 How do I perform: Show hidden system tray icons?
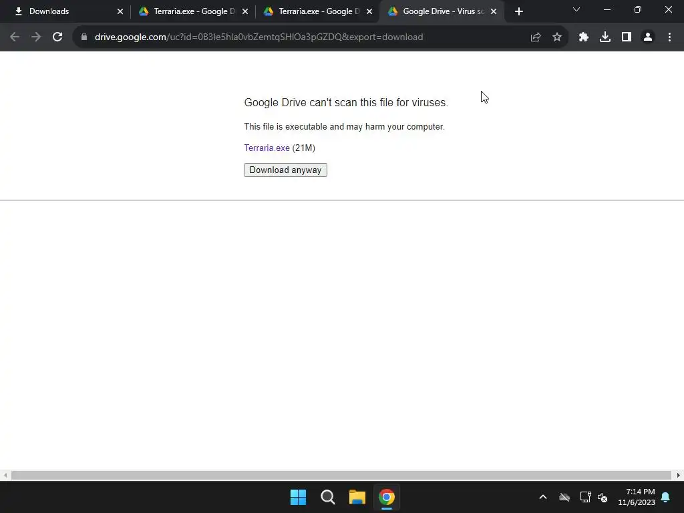click(543, 497)
